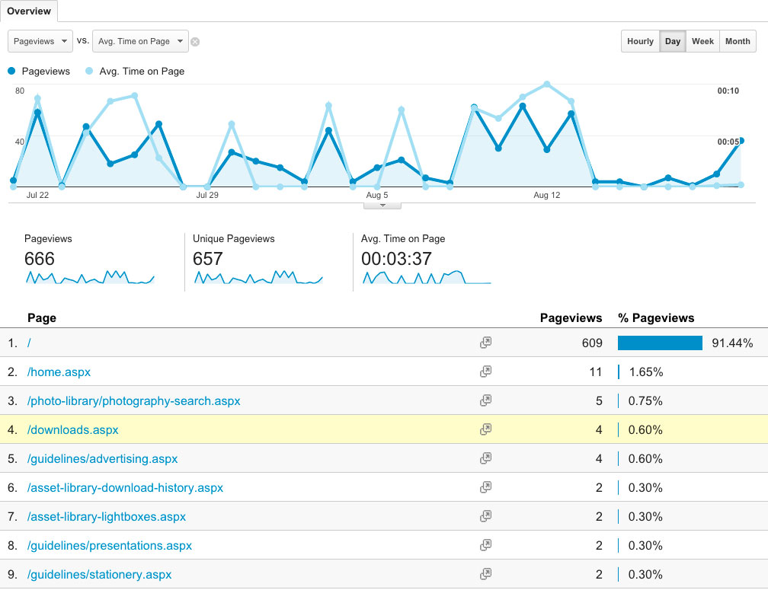768x590 pixels.
Task: Open external link icon for /home.aspx row
Action: 485,372
